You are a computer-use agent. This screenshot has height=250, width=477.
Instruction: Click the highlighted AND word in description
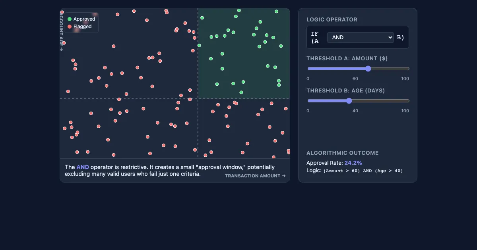83,167
